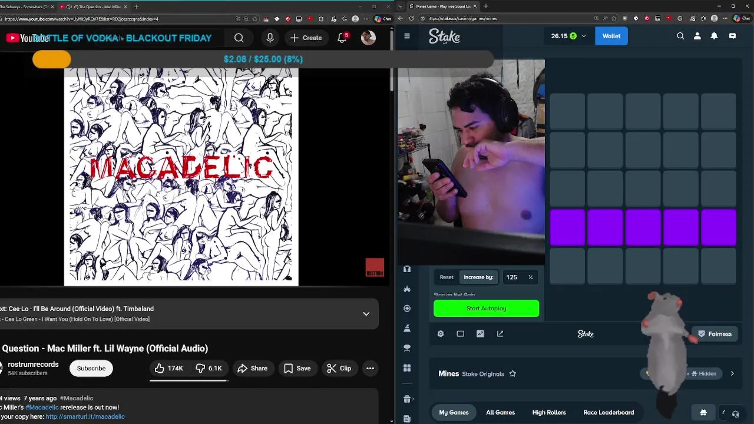754x424 pixels.
Task: Click Share button under video
Action: (x=253, y=368)
